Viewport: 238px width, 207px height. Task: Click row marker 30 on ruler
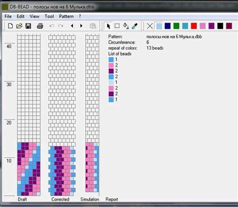9,84
